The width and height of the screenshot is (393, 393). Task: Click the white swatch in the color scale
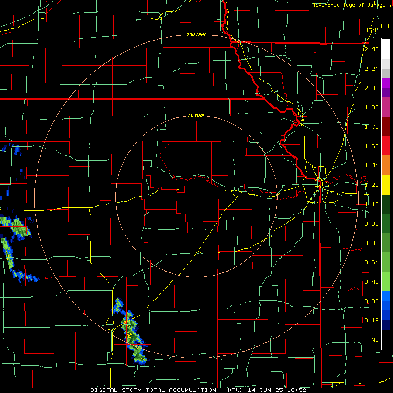(386, 48)
